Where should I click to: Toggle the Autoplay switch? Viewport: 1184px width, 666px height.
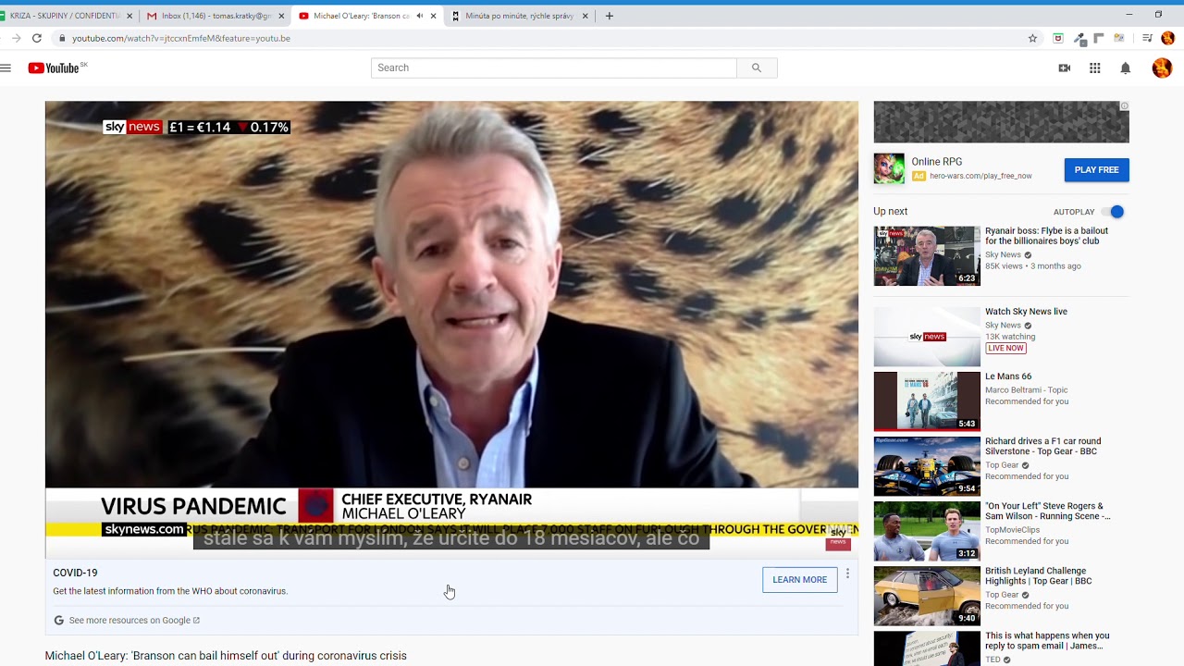pos(1114,212)
